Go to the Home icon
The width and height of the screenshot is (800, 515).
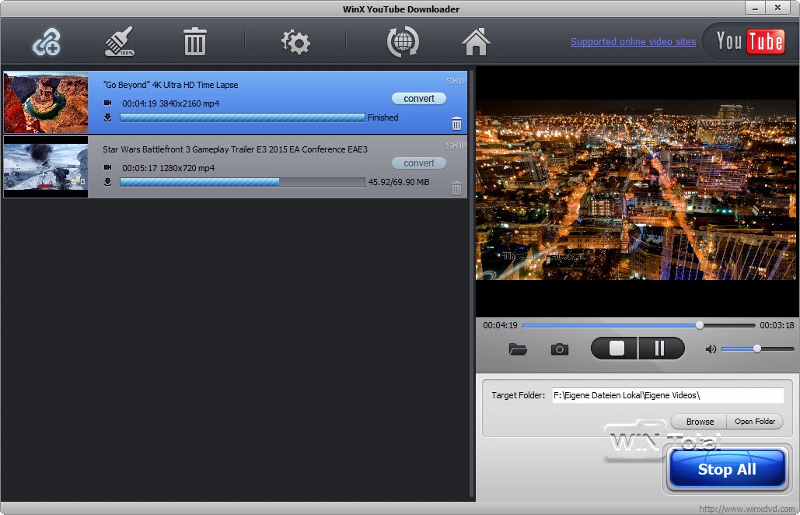[476, 42]
